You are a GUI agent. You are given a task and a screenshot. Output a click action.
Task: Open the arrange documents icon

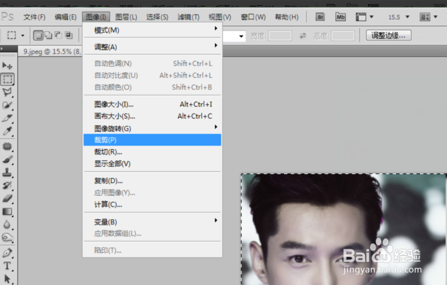coord(425,17)
